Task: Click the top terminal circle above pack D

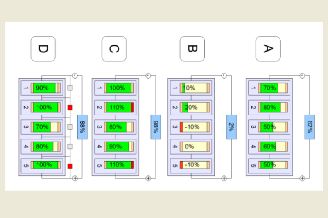Action: click(75, 76)
